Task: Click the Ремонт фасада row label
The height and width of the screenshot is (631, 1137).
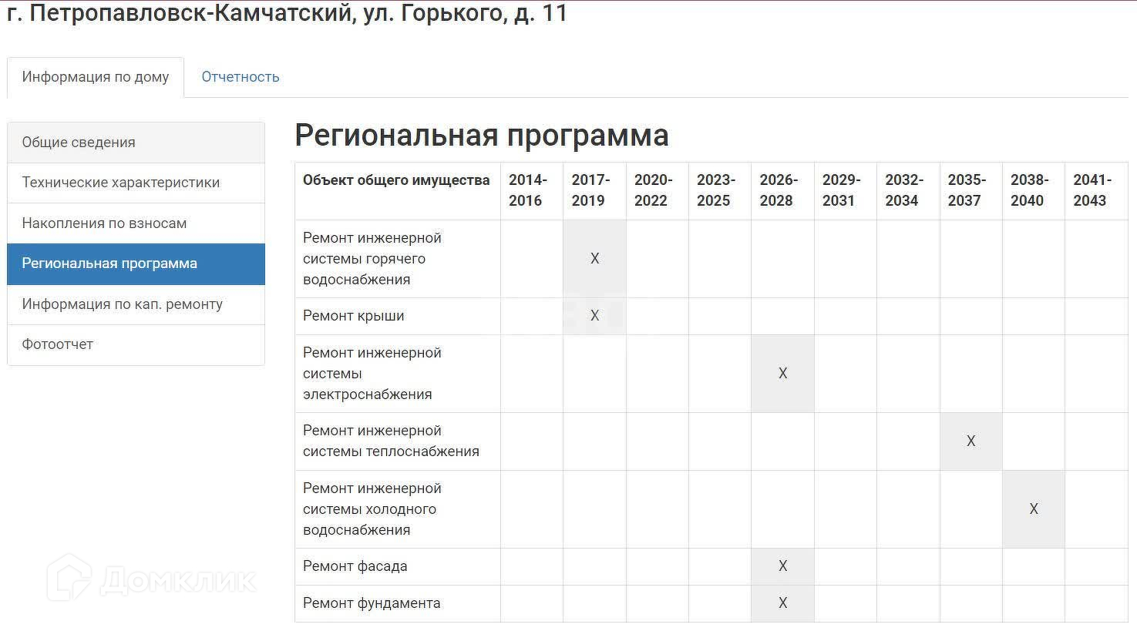Action: pos(355,566)
